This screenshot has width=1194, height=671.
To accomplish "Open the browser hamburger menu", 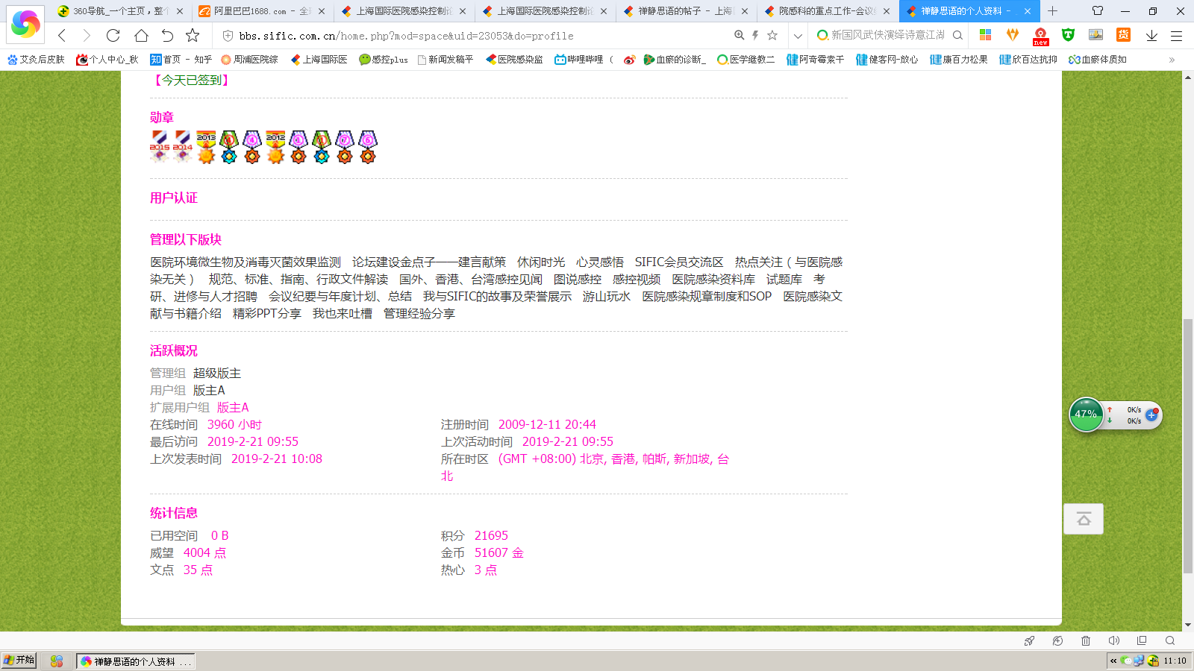I will click(1178, 35).
